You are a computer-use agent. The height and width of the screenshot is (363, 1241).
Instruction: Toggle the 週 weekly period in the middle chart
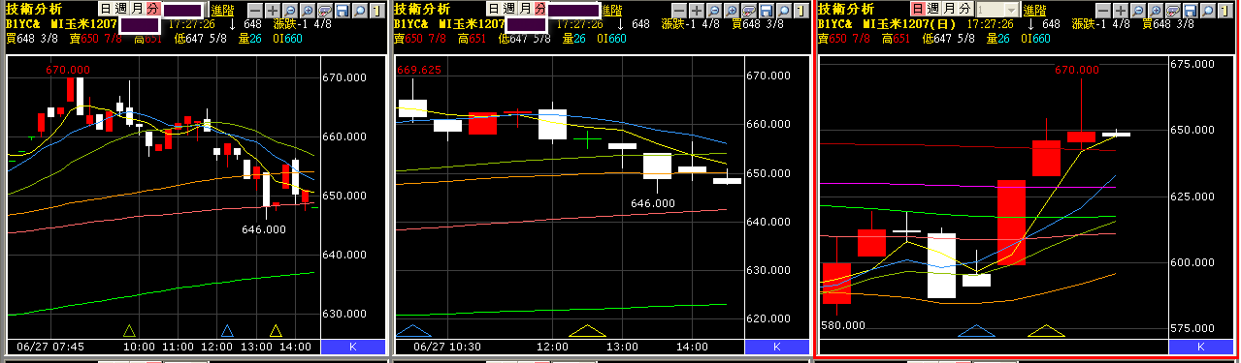pos(509,9)
